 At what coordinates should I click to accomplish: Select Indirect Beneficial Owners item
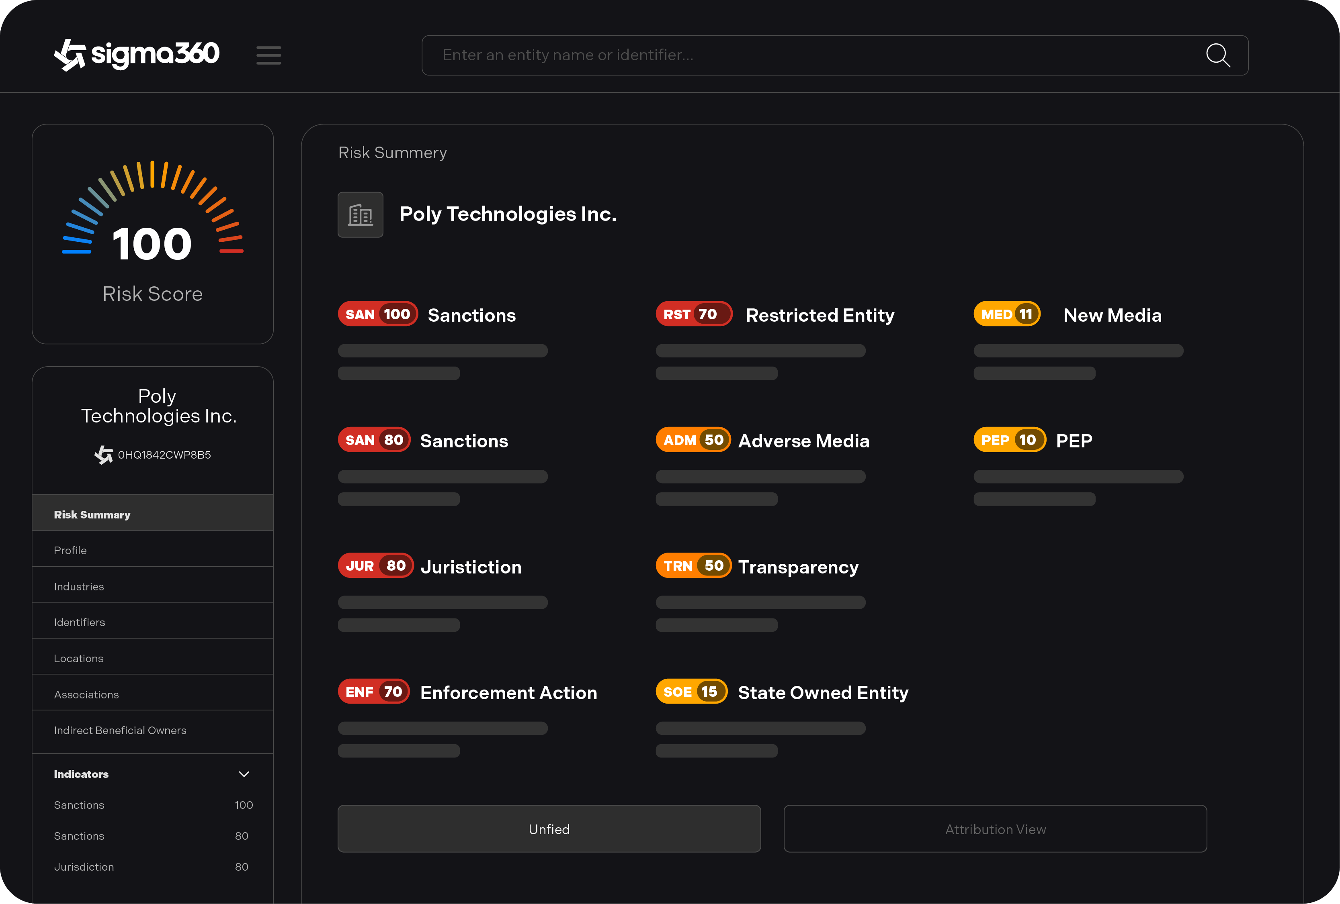pyautogui.click(x=120, y=730)
